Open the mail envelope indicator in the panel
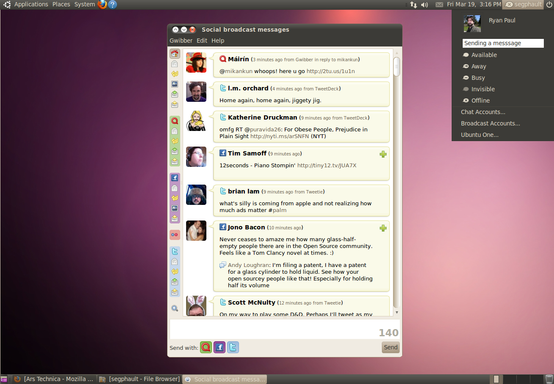 click(x=439, y=5)
